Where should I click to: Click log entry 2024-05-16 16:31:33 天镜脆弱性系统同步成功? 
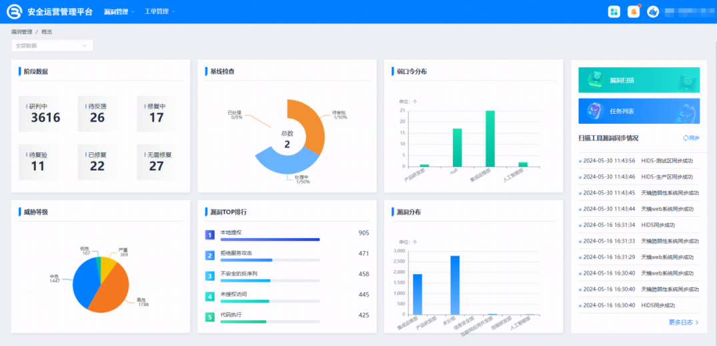point(639,241)
